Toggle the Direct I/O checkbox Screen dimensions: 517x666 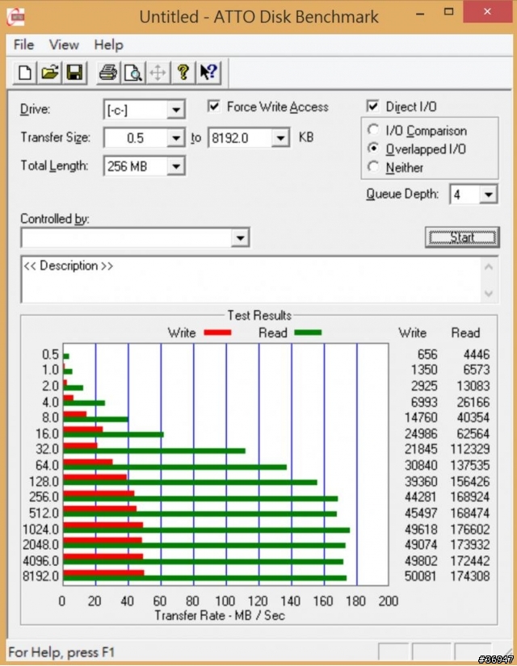(372, 107)
